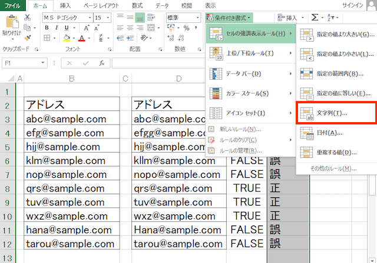Open the ファイル tab
Image resolution: width=377 pixels, height=263 pixels.
(12, 5)
